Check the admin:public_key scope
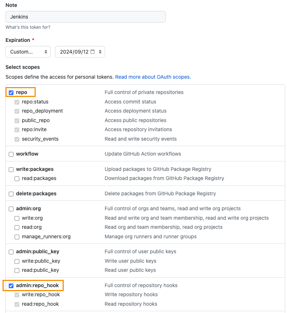 [x=11, y=252]
